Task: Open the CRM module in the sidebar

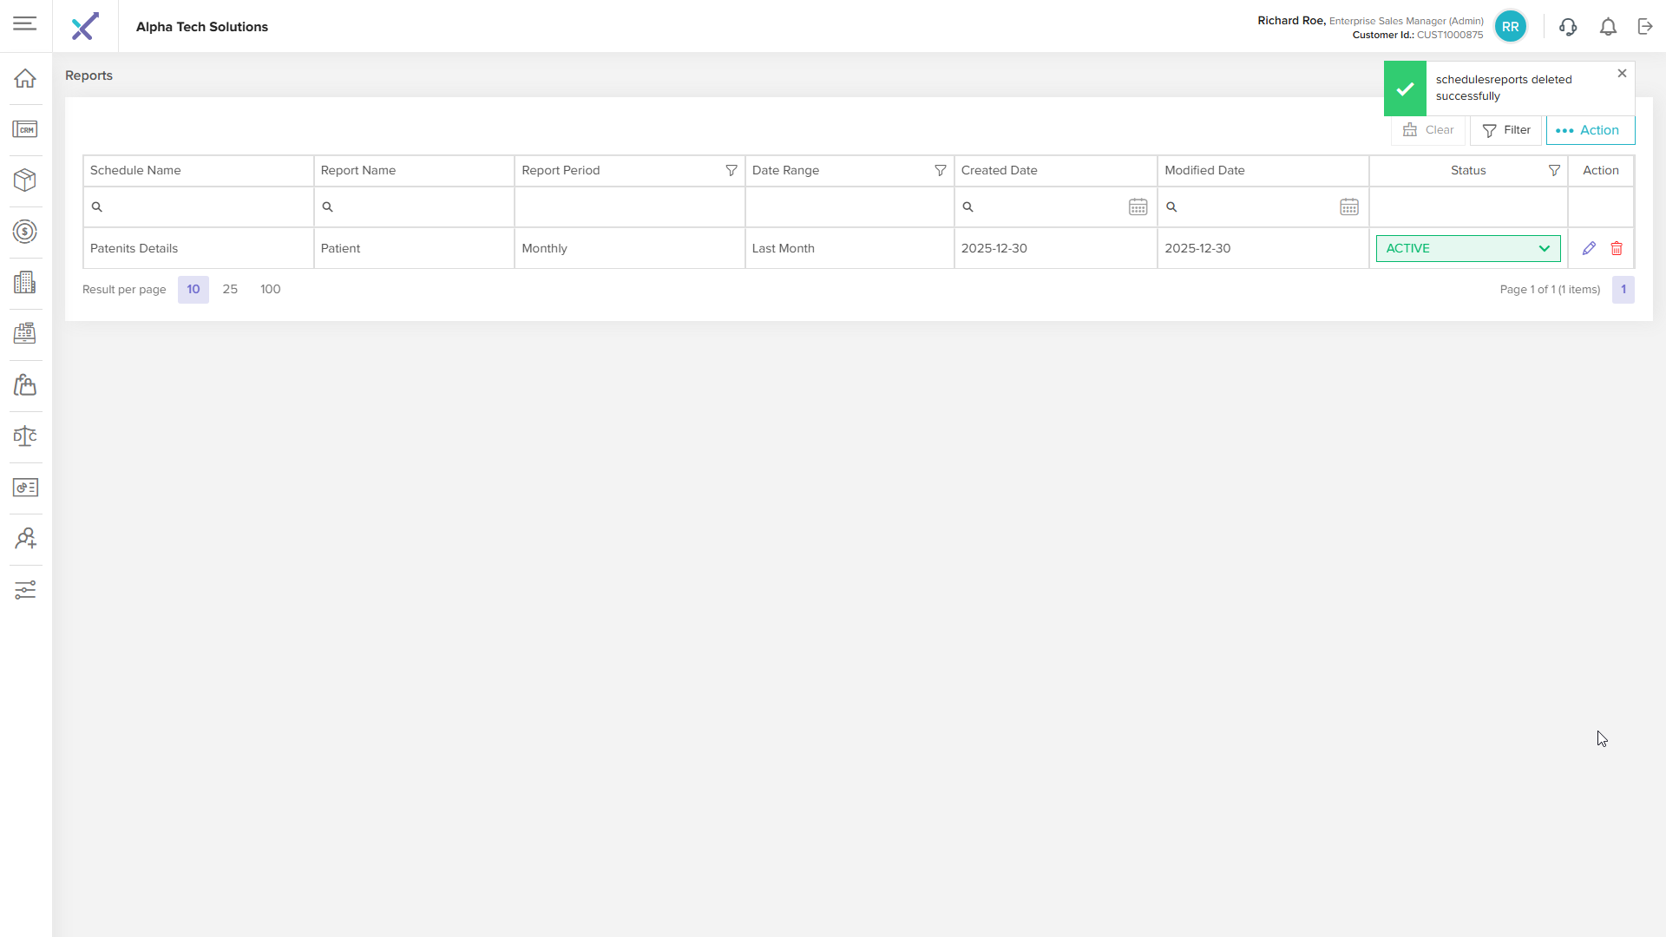Action: (x=25, y=129)
